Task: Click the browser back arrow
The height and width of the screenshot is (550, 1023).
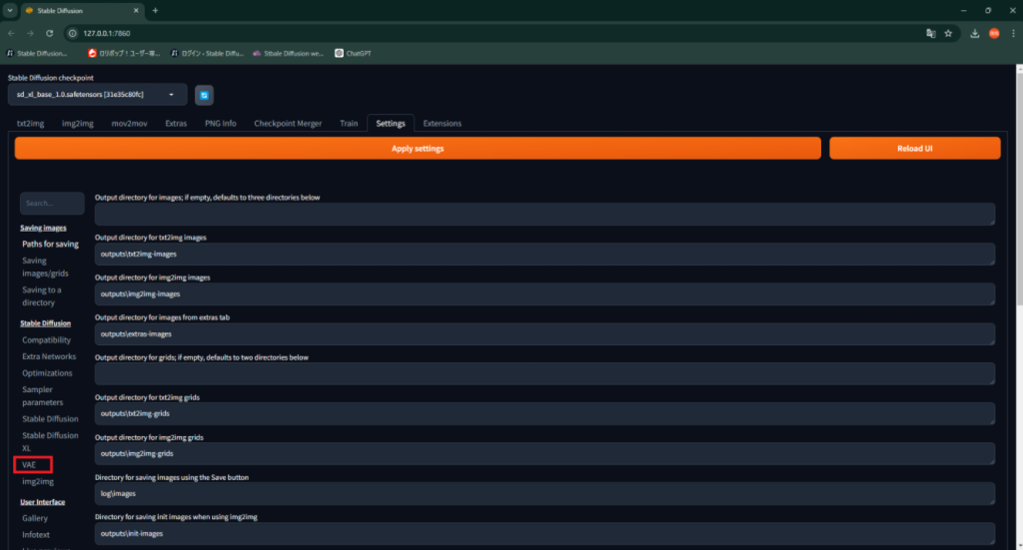Action: 11,33
